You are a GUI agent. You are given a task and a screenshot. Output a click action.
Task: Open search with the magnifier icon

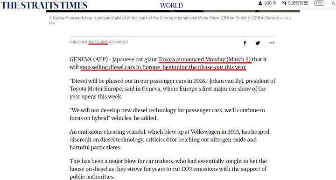tap(333, 3)
